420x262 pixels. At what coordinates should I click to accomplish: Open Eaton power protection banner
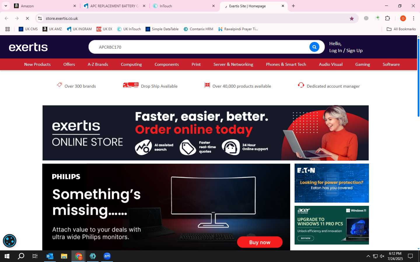(332, 183)
